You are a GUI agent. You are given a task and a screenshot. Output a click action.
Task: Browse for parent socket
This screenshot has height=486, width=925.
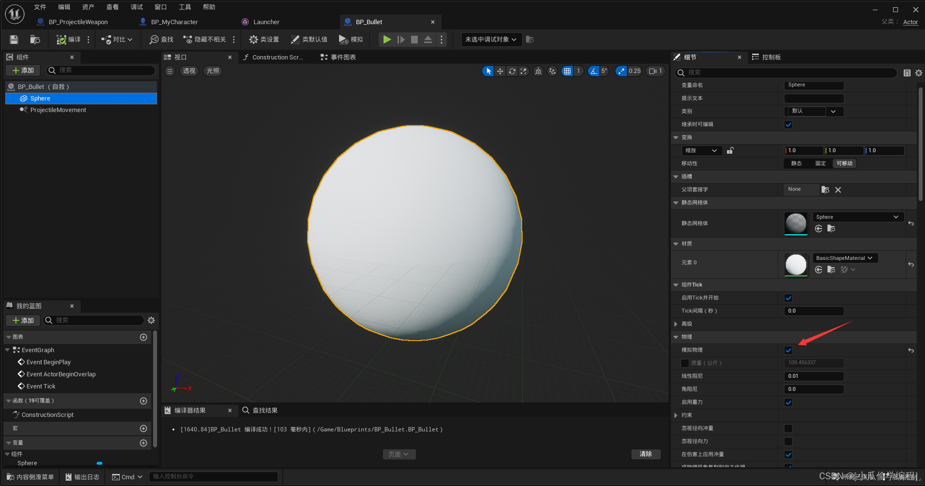[825, 190]
